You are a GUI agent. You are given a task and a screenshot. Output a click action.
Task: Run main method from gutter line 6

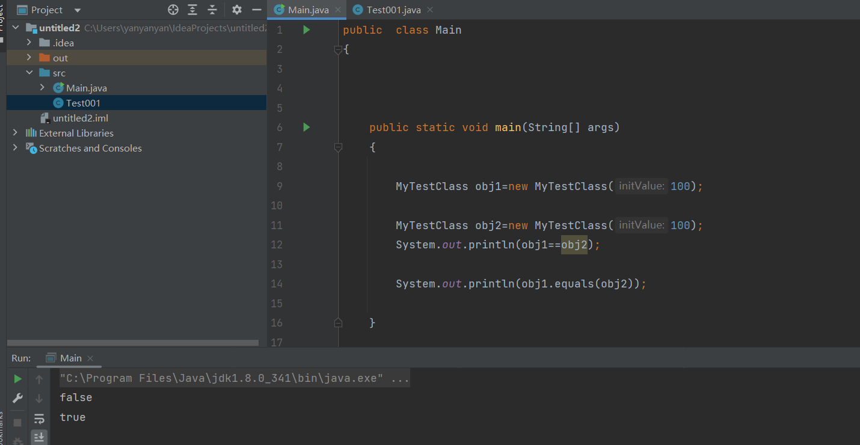tap(306, 127)
